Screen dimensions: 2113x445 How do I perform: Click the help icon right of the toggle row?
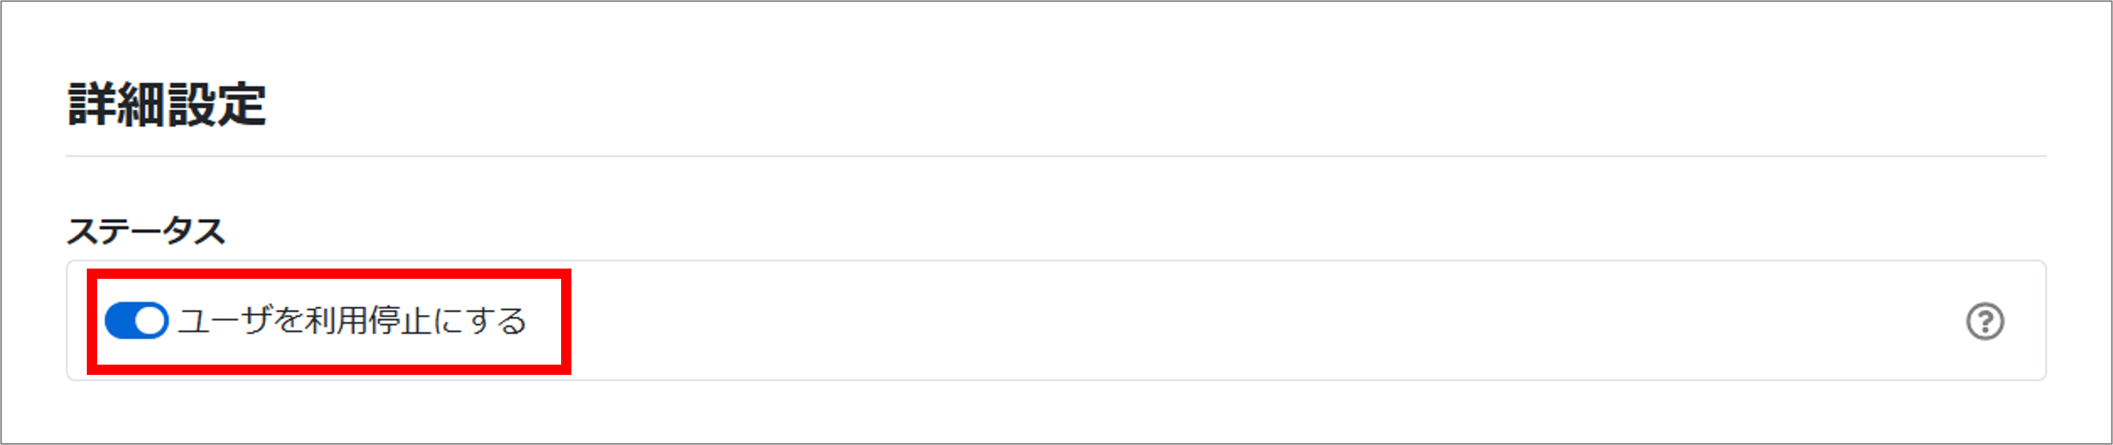click(x=1985, y=321)
